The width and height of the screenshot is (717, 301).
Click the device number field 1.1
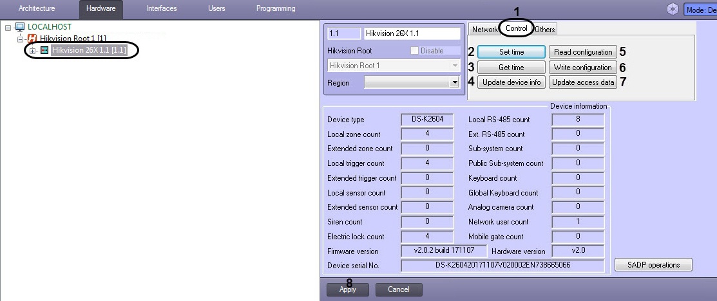click(x=344, y=34)
